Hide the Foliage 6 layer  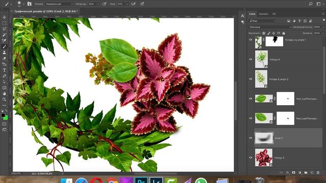coord(251,59)
